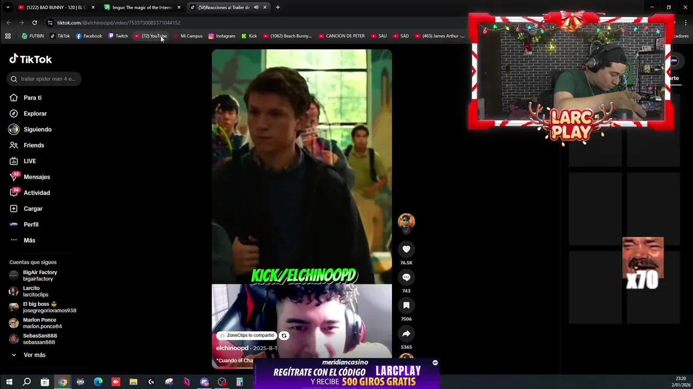Open File Explorer from taskbar
Screen dimensions: 693x389
133,382
